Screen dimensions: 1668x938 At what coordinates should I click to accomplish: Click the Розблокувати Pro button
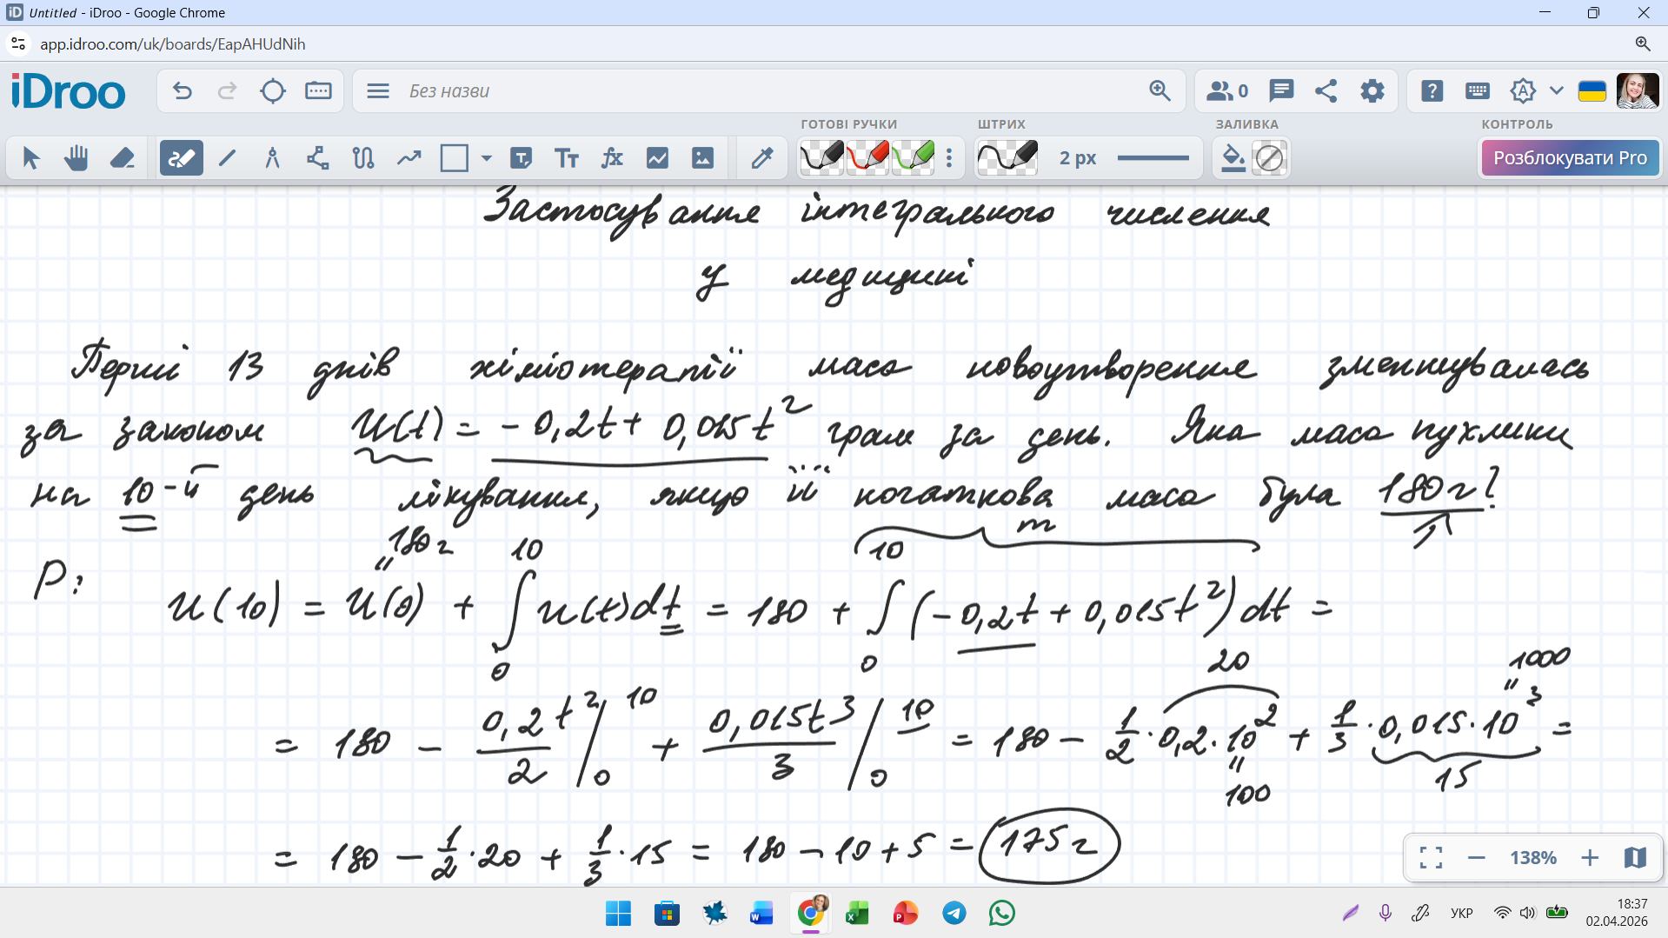1570,158
